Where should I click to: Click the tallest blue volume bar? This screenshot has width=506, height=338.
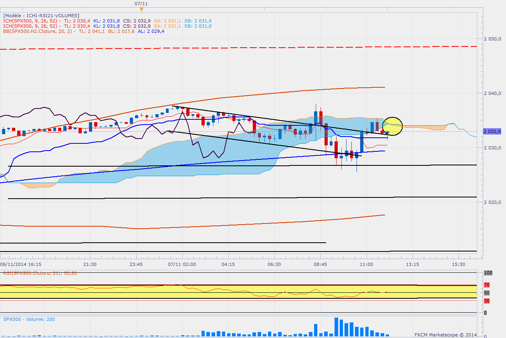[336, 327]
